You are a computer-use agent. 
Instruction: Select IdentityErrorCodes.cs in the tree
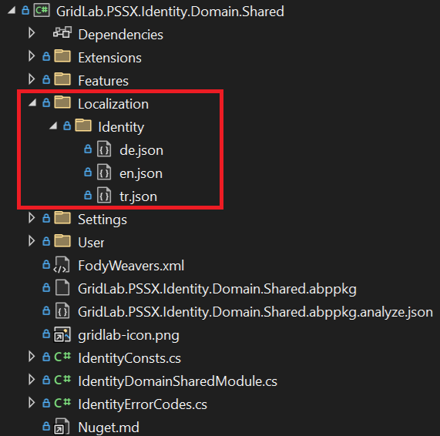[x=143, y=404]
